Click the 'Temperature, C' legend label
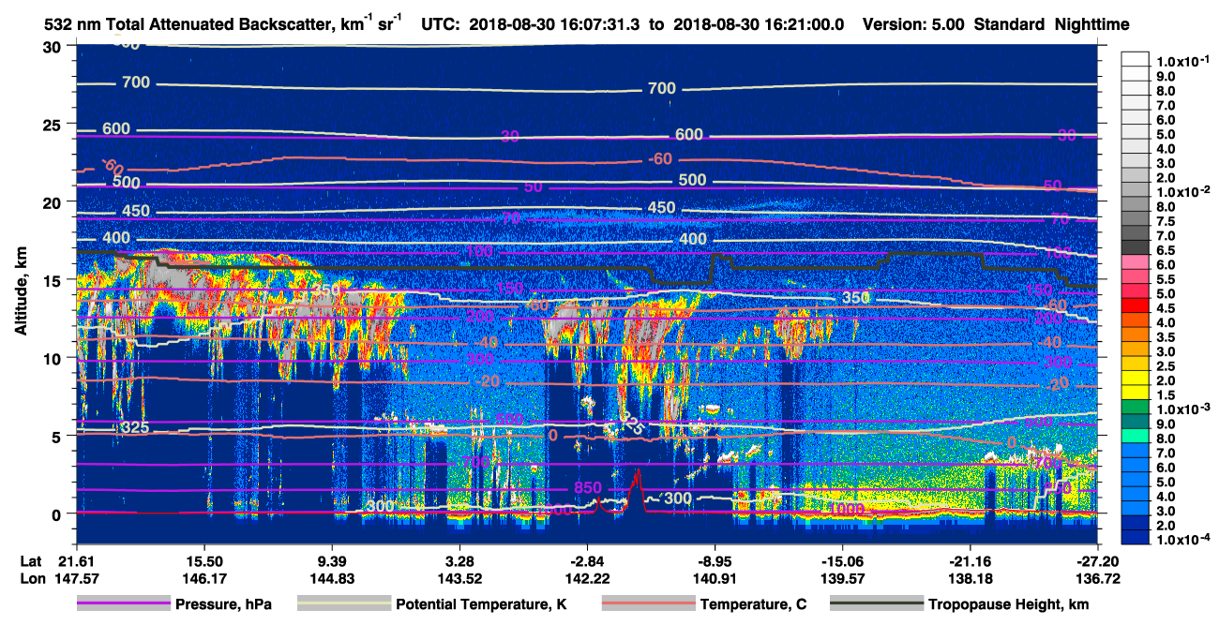Screen dimensions: 1219x625 (753, 604)
